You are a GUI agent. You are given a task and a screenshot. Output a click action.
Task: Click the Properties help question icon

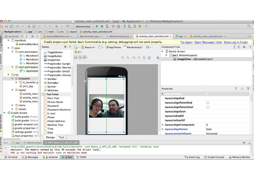[236, 89]
